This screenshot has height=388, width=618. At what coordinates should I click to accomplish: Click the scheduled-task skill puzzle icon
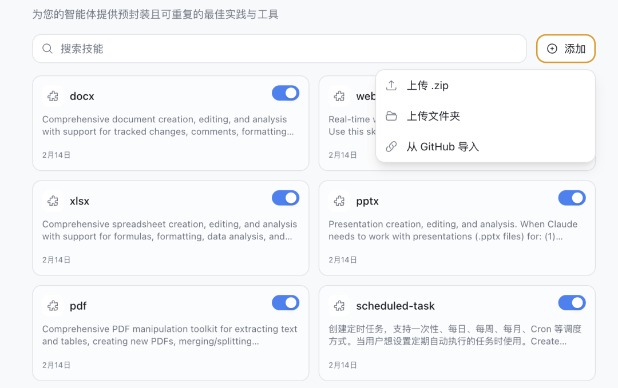(339, 306)
